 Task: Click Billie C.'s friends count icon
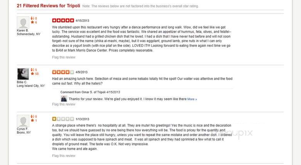(x=32, y=70)
